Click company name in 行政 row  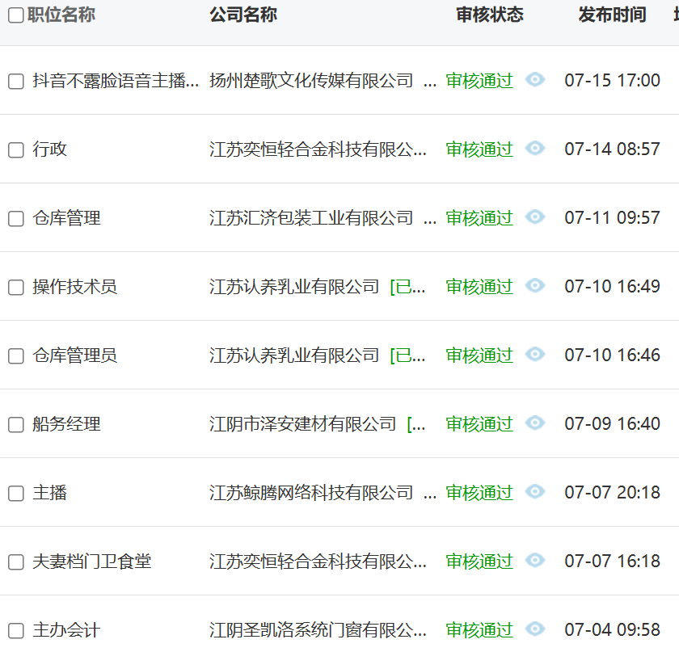click(318, 149)
